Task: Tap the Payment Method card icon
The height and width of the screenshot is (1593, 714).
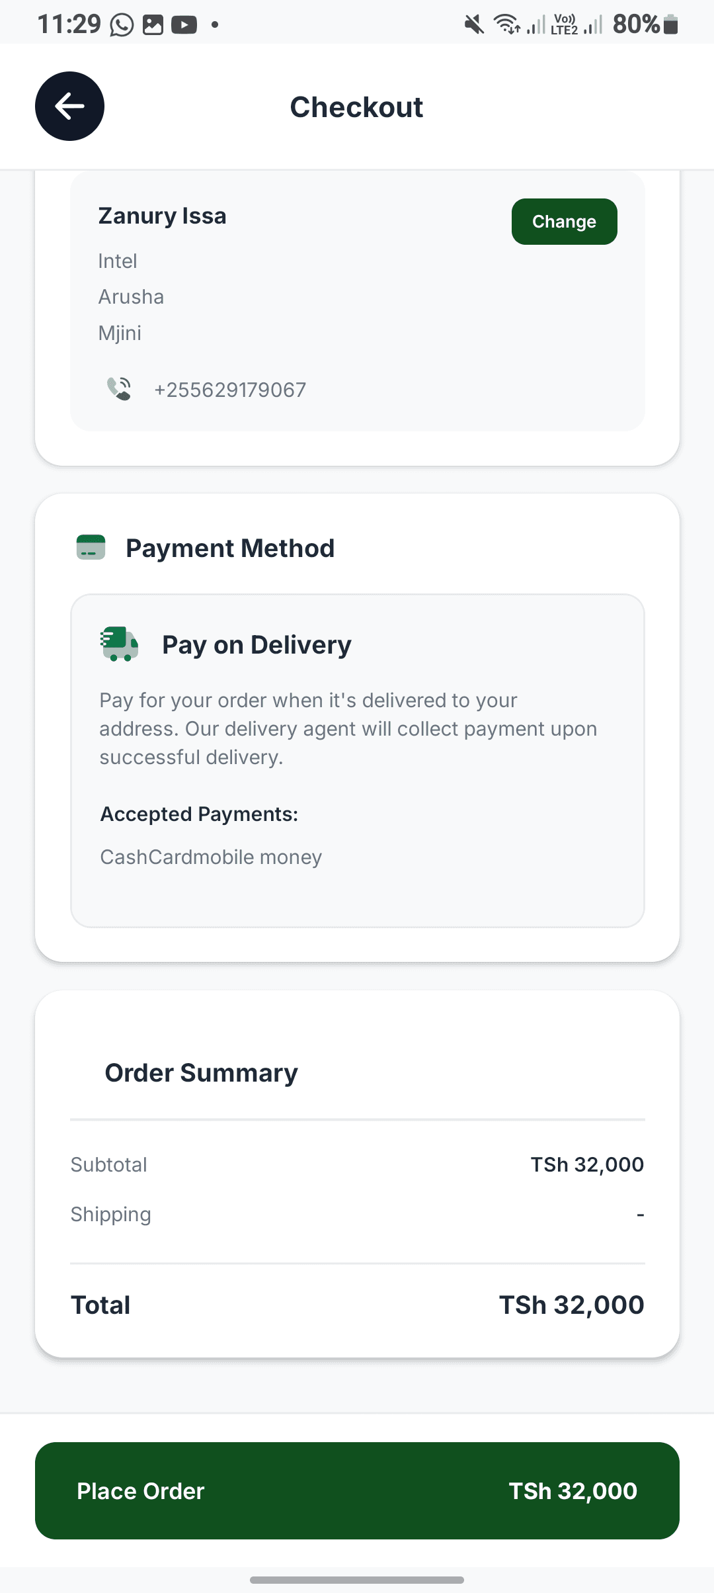Action: pyautogui.click(x=91, y=548)
